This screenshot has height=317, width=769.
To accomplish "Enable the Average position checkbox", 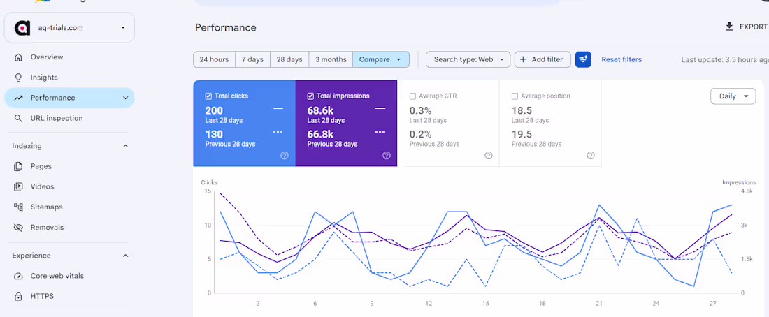I will (x=515, y=96).
